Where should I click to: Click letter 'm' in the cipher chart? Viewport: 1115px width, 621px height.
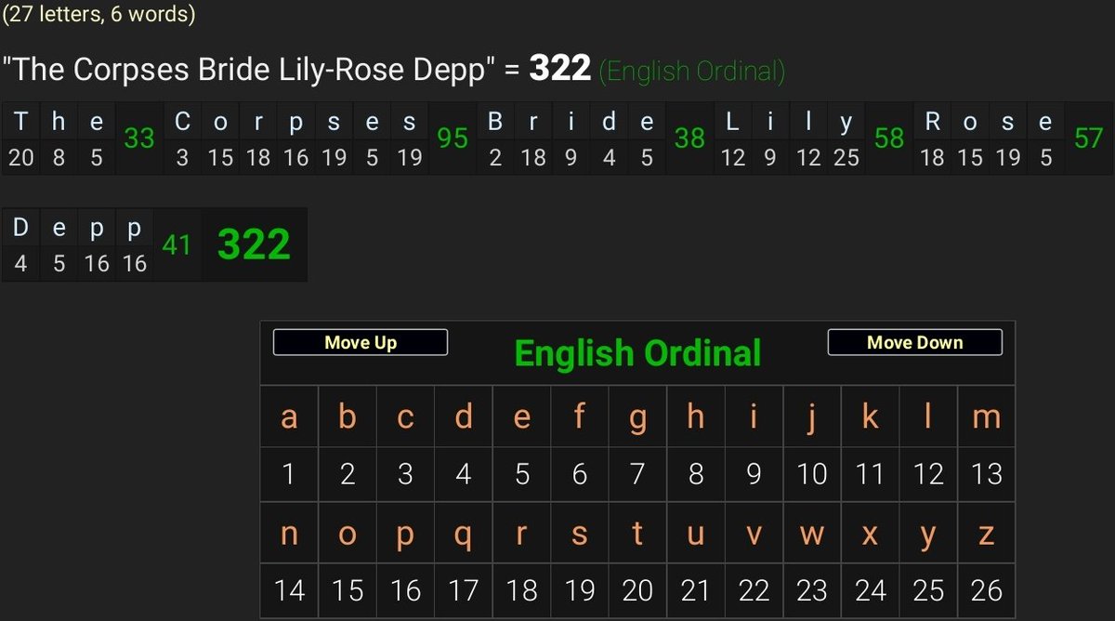987,417
